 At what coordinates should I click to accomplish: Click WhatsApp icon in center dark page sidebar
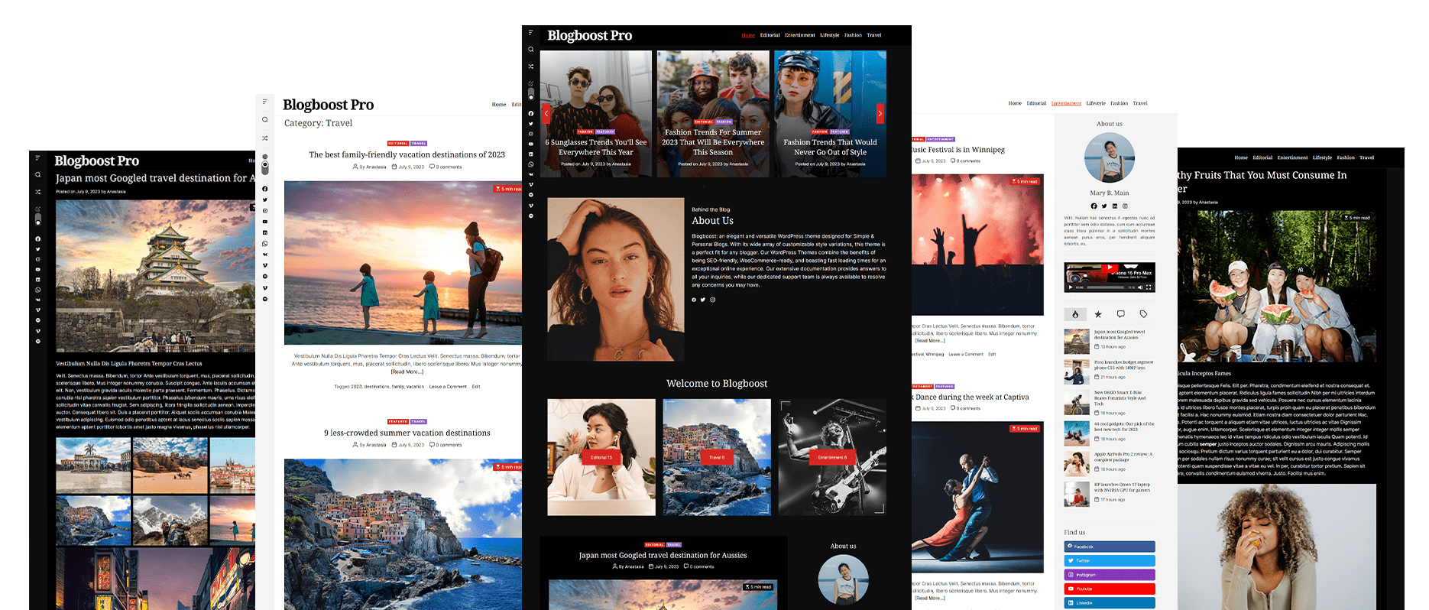[530, 164]
